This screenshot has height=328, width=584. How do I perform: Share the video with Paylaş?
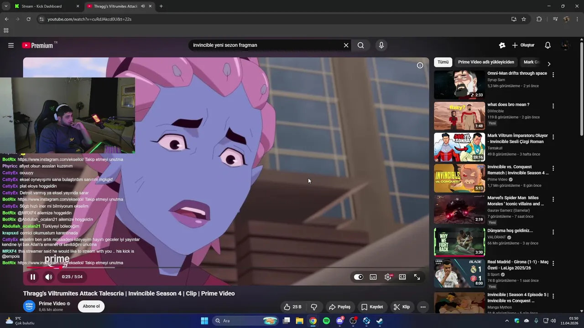pos(340,307)
